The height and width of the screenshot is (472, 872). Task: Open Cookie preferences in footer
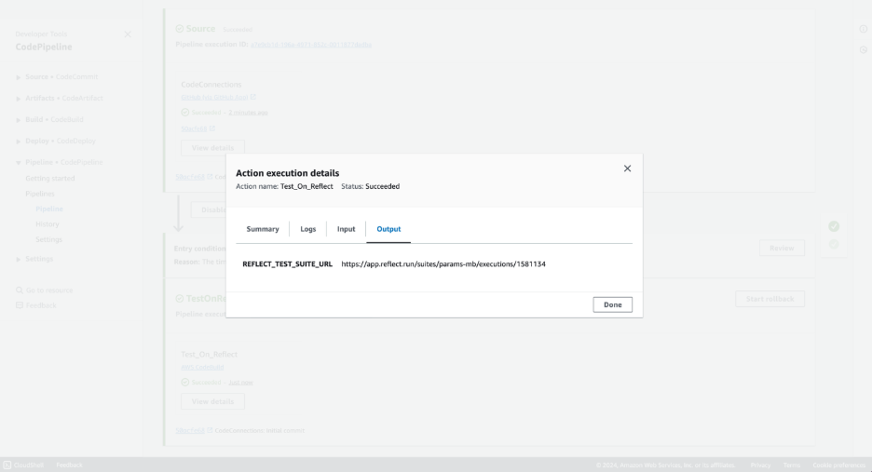[x=839, y=465]
